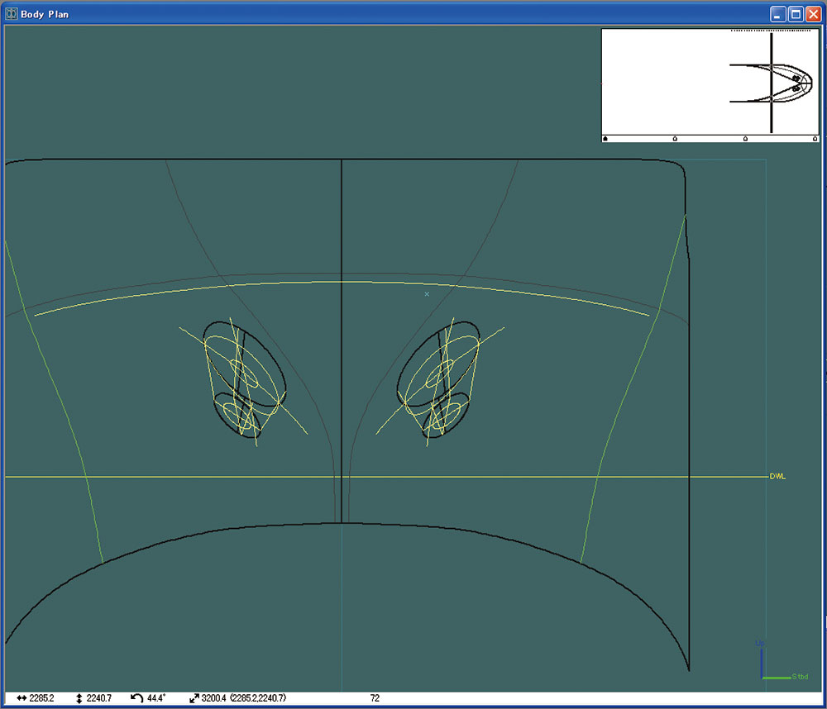
Task: Select the last hollow station marker in inset ruler
Action: tap(815, 139)
